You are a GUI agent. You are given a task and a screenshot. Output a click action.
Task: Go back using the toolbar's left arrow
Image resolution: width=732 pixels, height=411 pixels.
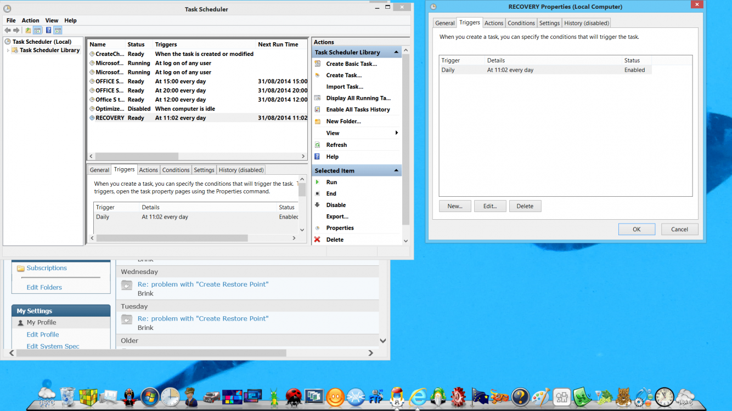pyautogui.click(x=8, y=30)
